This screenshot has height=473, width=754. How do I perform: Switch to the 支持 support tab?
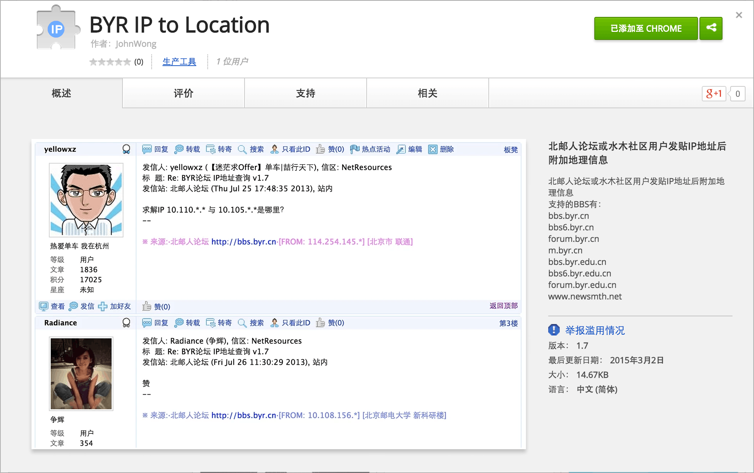click(305, 93)
